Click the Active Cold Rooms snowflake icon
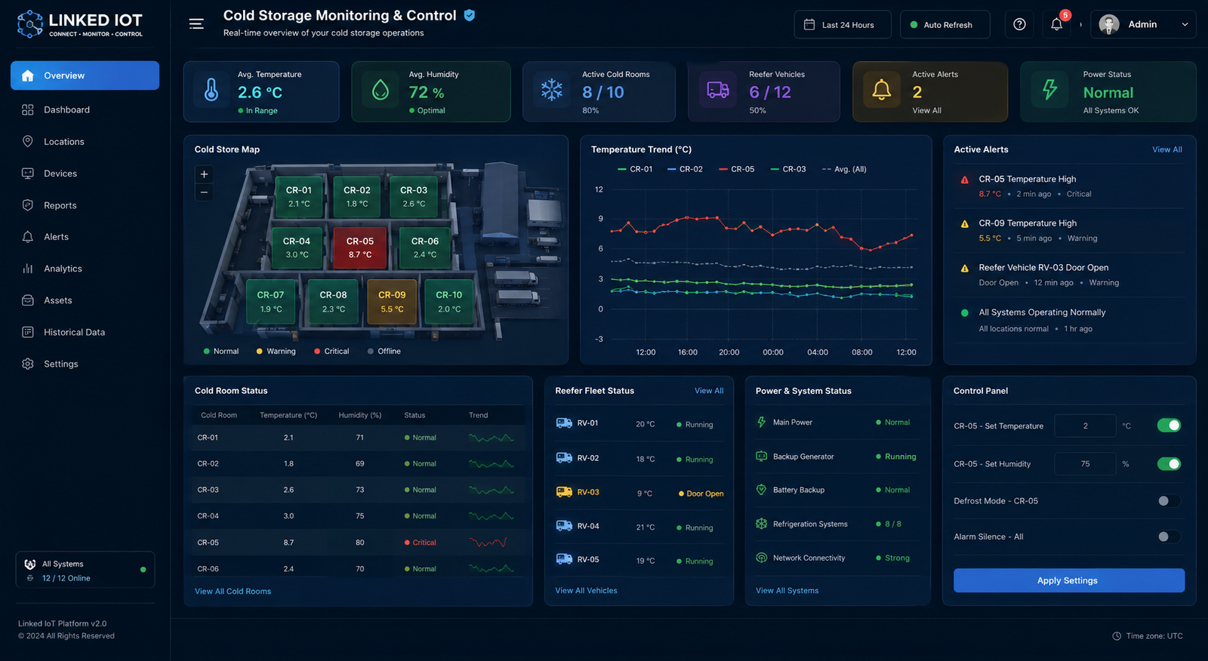The image size is (1208, 661). pyautogui.click(x=552, y=90)
